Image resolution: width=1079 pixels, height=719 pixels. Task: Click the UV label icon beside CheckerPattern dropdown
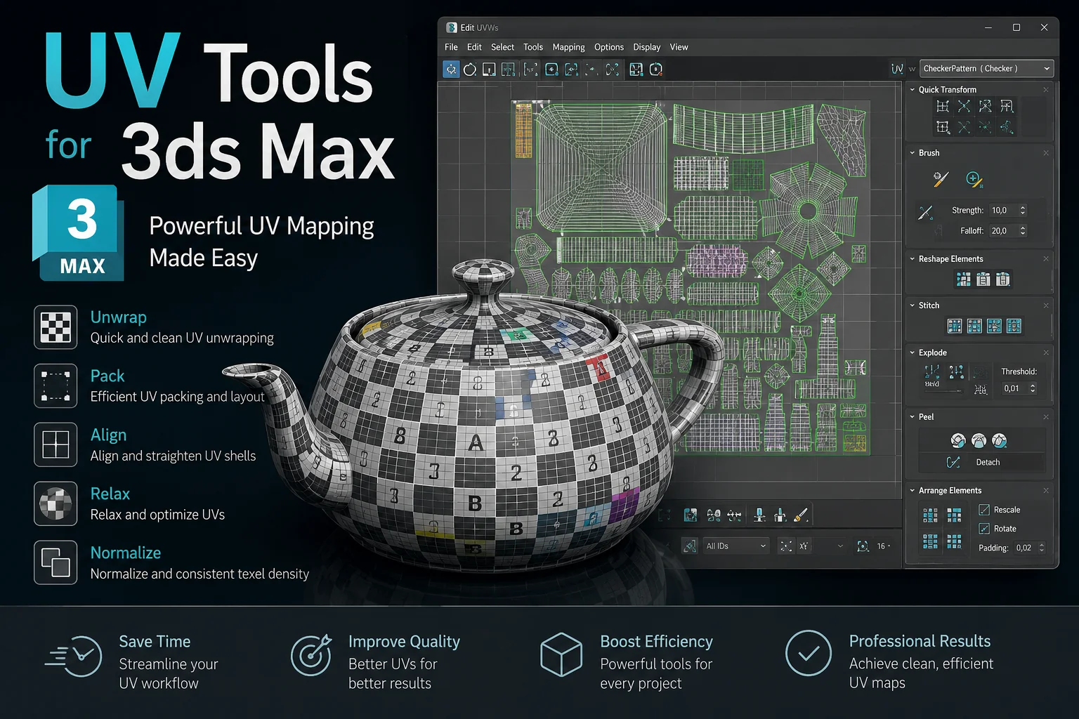pos(897,69)
